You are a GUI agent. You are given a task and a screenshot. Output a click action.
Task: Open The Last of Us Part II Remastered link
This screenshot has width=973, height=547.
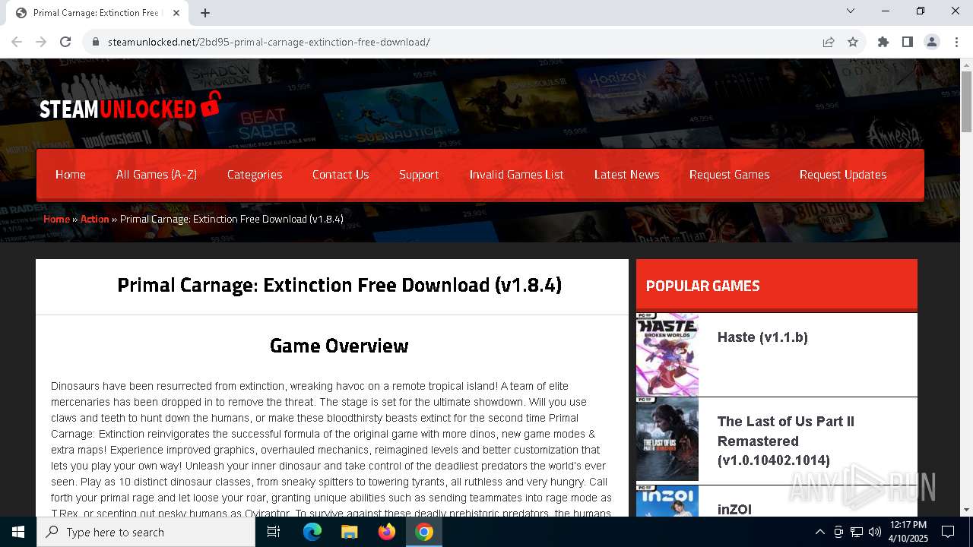point(786,441)
